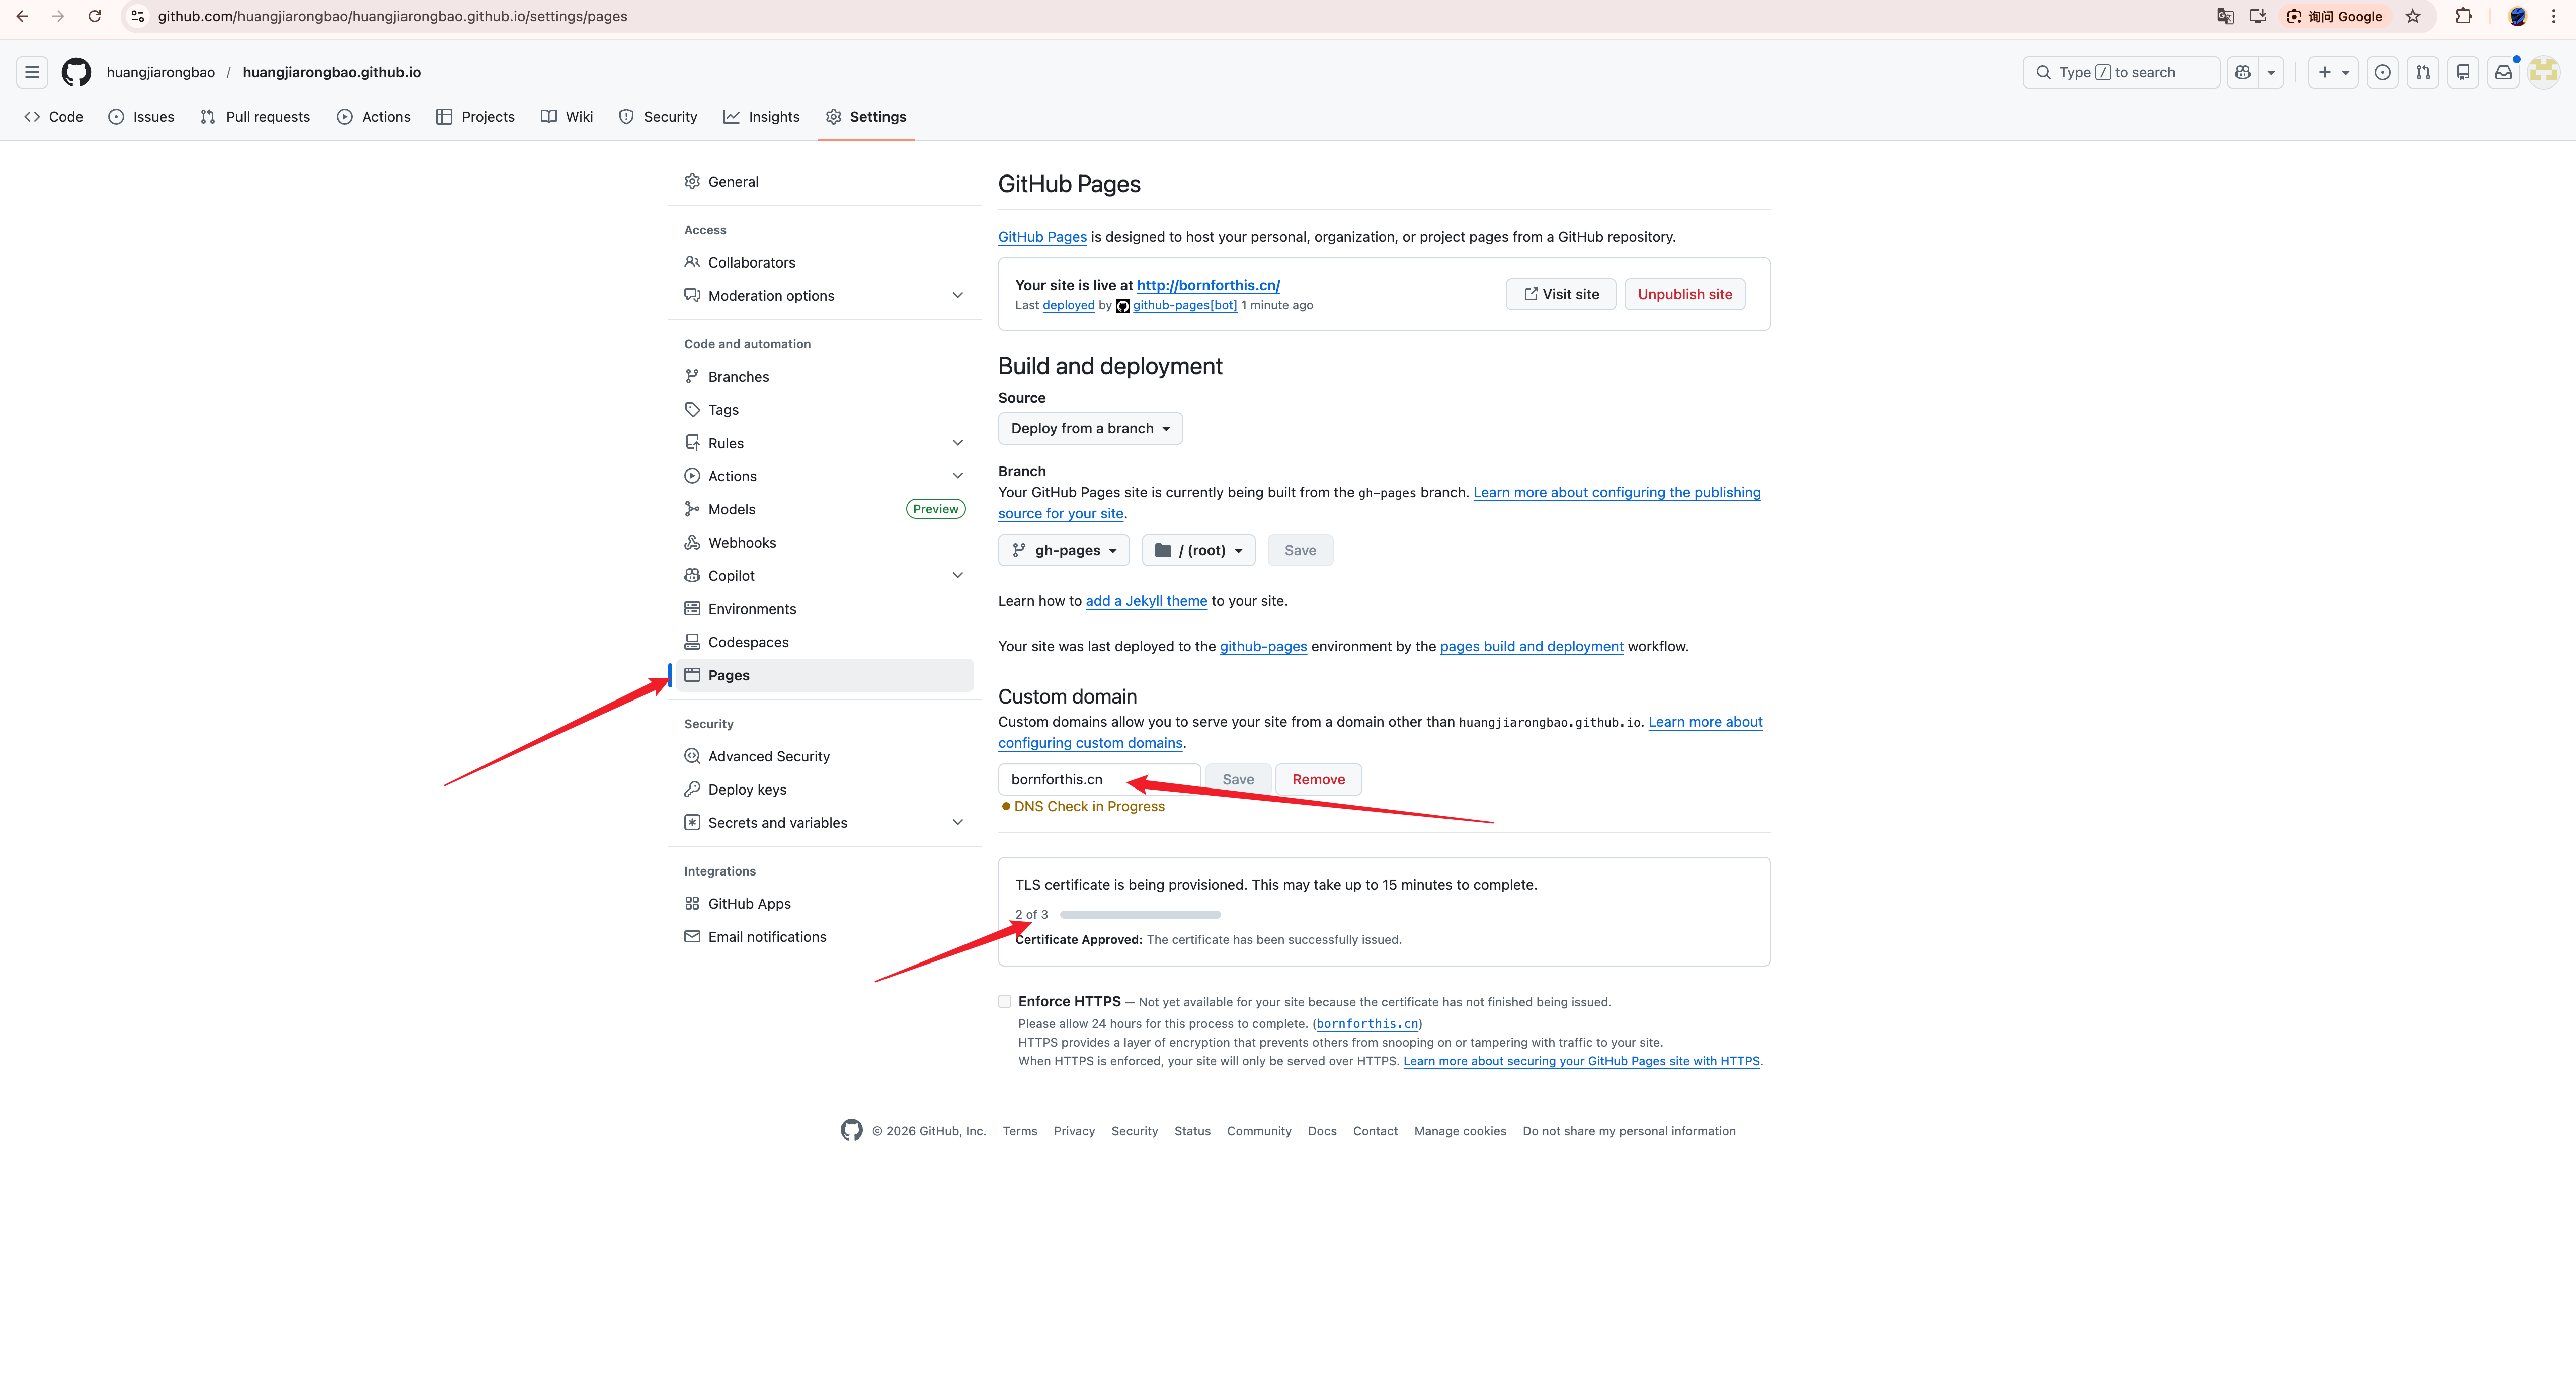The image size is (2576, 1400).
Task: Click the server icon beside Environments
Action: click(692, 608)
